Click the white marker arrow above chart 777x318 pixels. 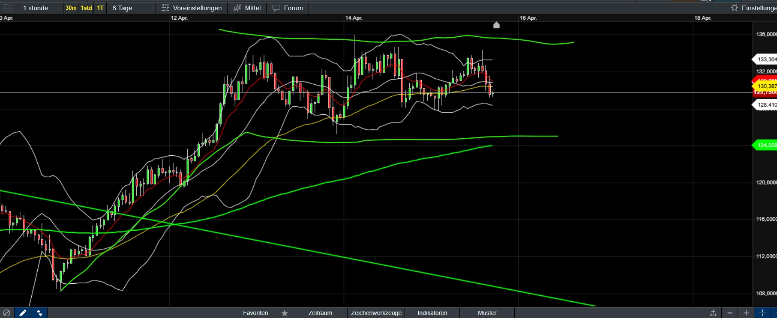pos(496,25)
